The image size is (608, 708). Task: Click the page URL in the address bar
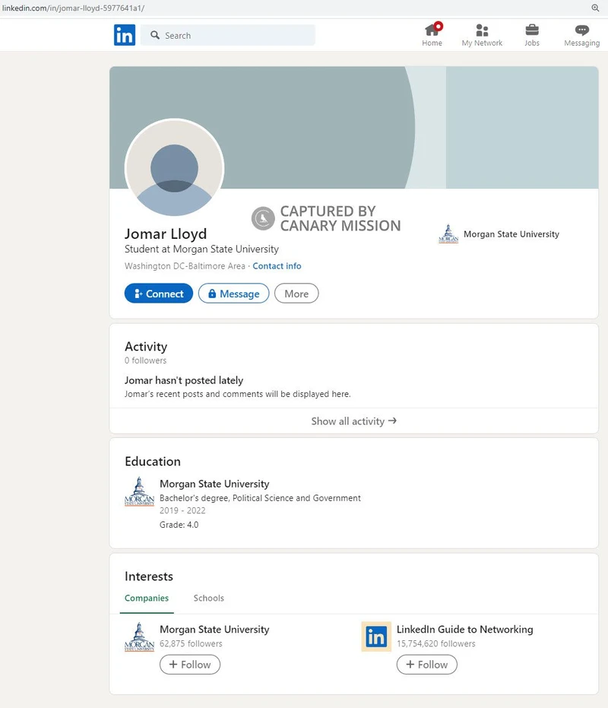tap(73, 8)
